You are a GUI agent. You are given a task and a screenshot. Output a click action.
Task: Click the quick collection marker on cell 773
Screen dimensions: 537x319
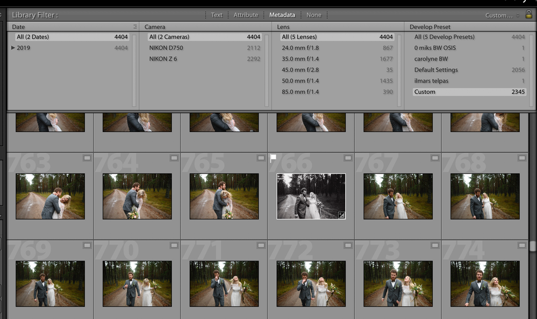click(435, 245)
